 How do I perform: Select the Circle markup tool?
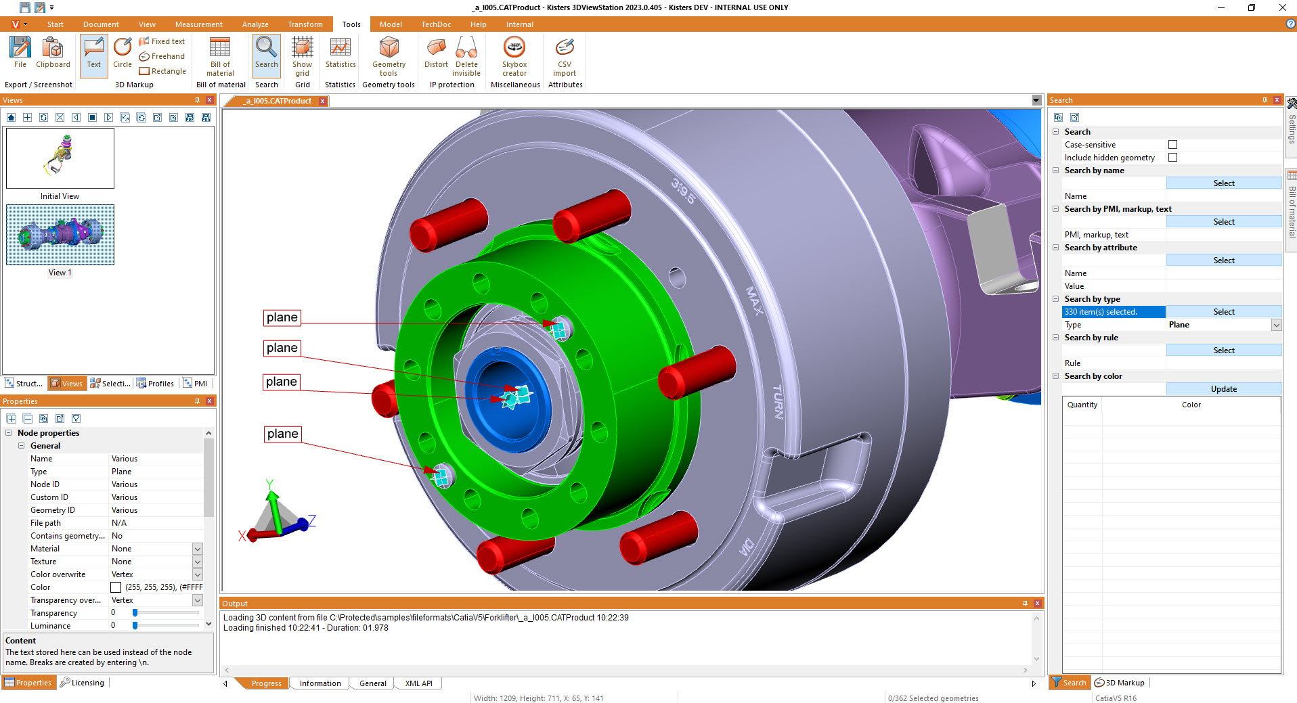[123, 53]
